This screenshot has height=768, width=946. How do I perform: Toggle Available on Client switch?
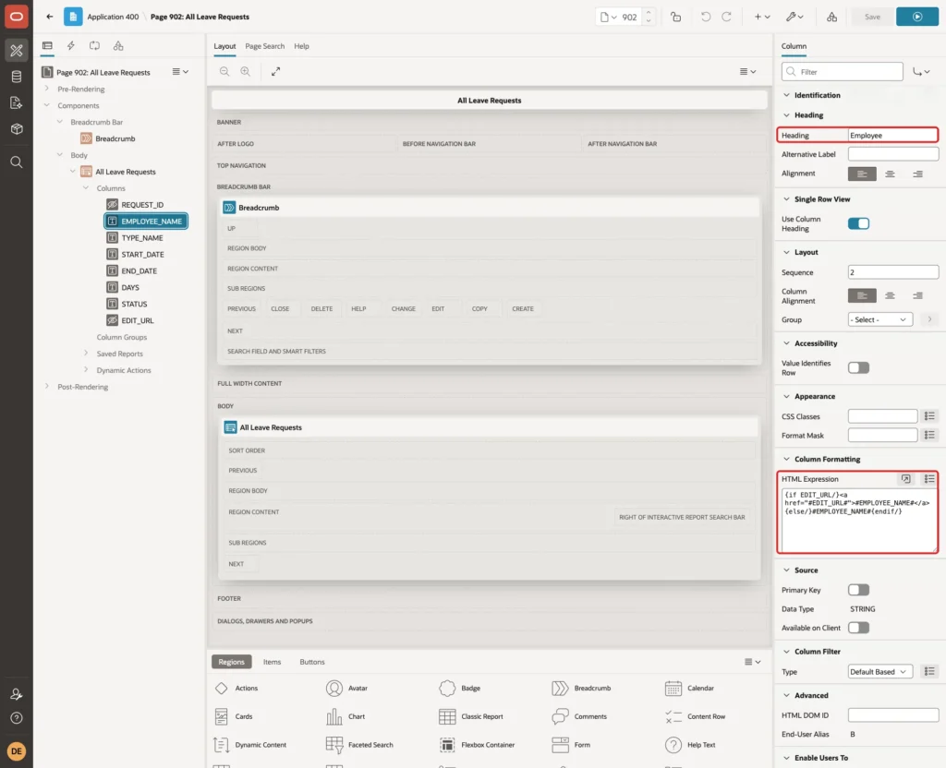858,628
